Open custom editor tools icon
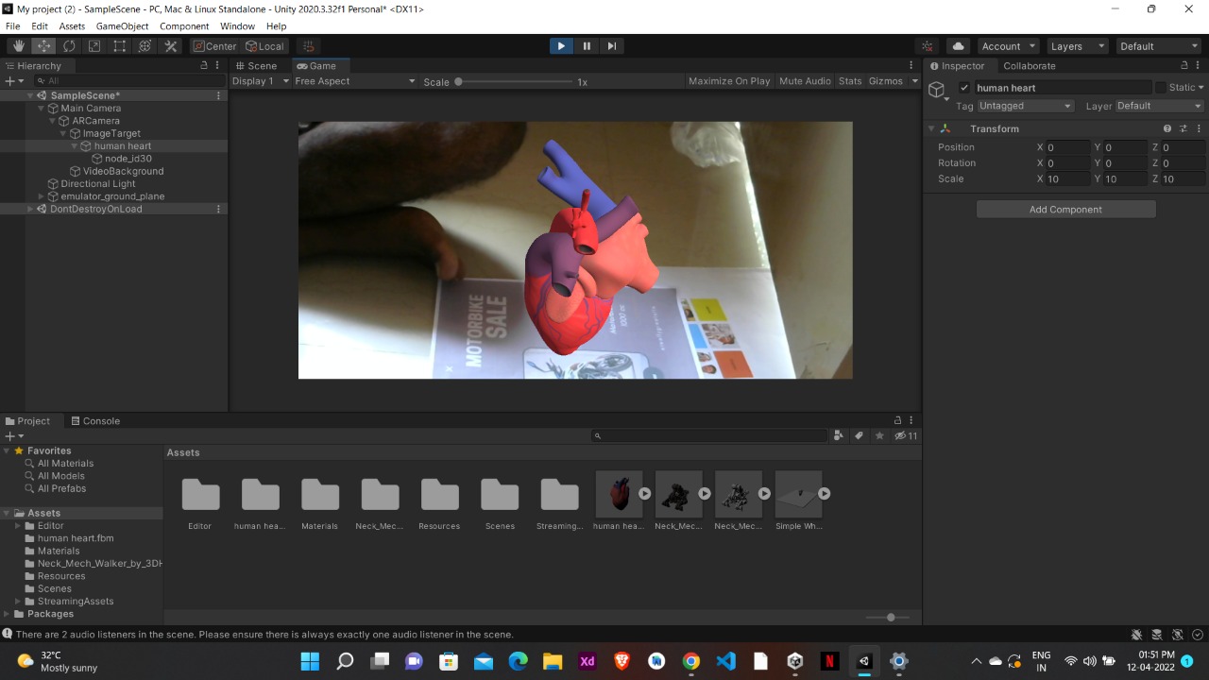The height and width of the screenshot is (680, 1209). point(171,46)
